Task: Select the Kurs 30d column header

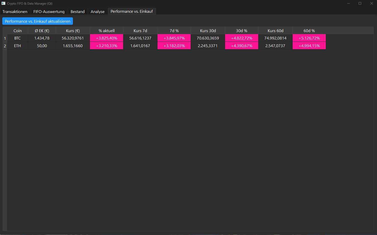Action: [208, 31]
